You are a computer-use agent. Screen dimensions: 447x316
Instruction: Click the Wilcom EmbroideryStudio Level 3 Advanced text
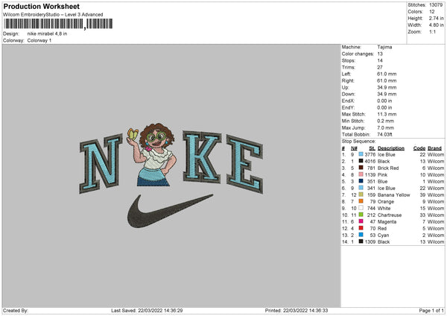(53, 15)
